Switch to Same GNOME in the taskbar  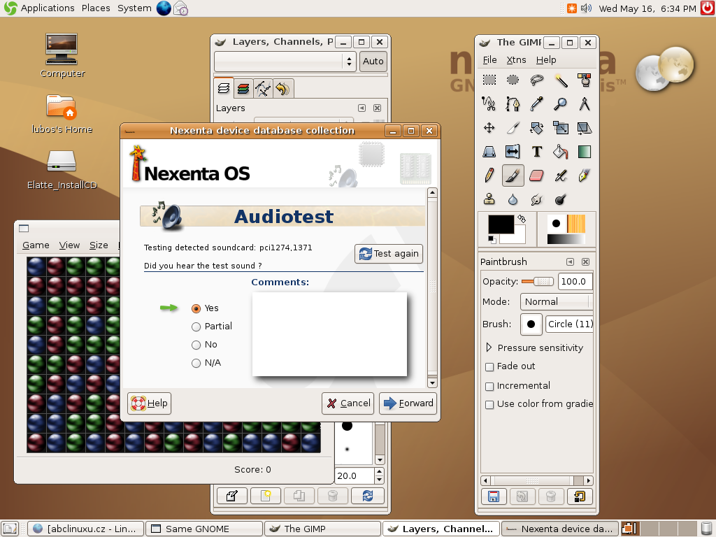coord(204,529)
